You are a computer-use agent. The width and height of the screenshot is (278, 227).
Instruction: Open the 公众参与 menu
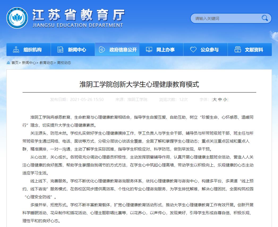(206, 49)
